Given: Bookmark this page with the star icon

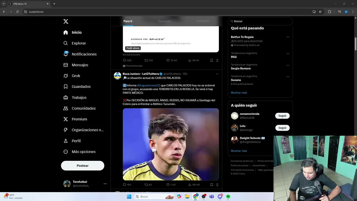Looking at the screenshot, I should click(320, 12).
